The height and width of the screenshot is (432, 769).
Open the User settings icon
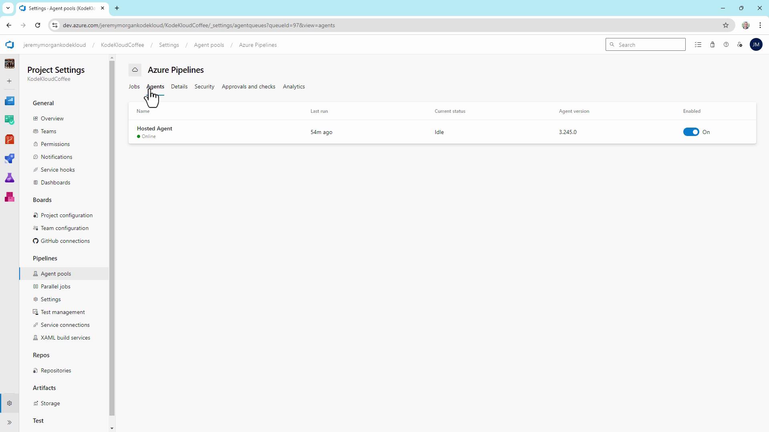(x=740, y=45)
